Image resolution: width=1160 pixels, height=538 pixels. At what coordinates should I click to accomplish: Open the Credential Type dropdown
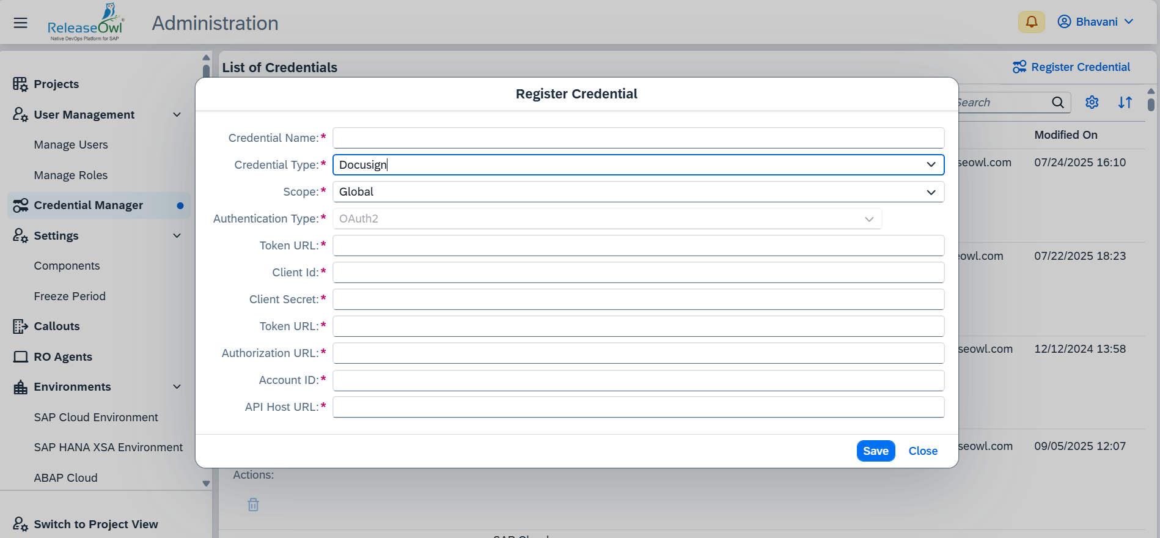(x=930, y=165)
